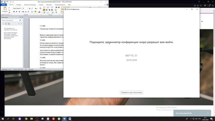The image size is (215, 121).
Task: Open Windows taskbar search
Action: [x=8, y=119]
